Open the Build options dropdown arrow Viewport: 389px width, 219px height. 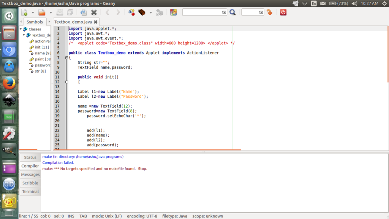click(150, 13)
